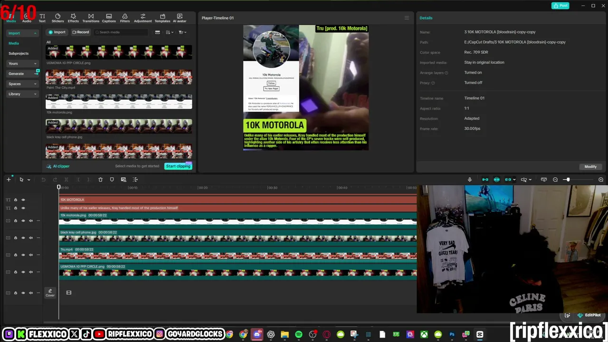Viewport: 608px width, 342px height.
Task: Switch to the Transitions tab
Action: (x=91, y=18)
